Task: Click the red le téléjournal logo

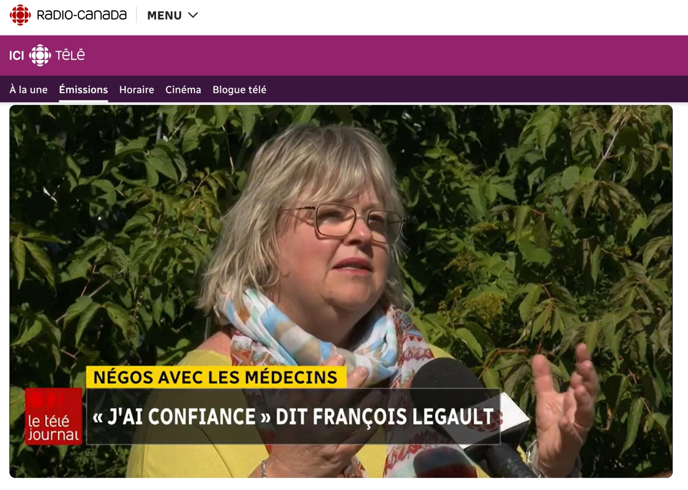Action: point(54,416)
